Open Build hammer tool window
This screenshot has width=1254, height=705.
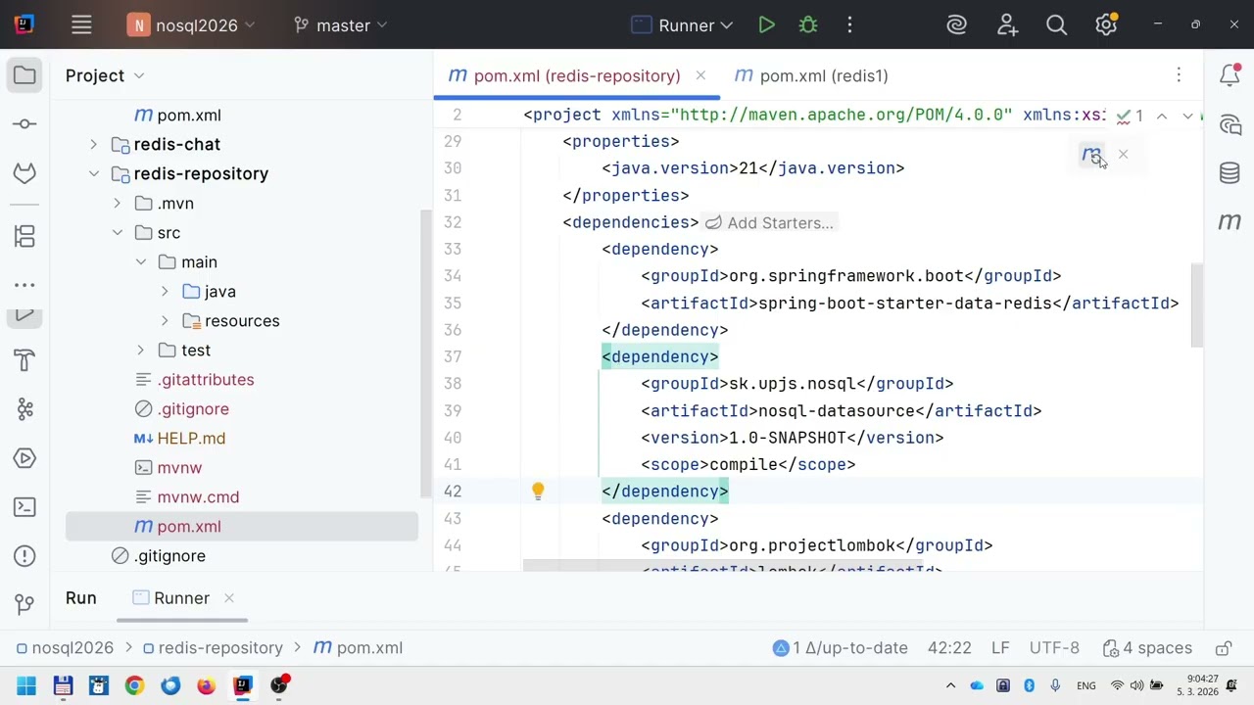(24, 360)
